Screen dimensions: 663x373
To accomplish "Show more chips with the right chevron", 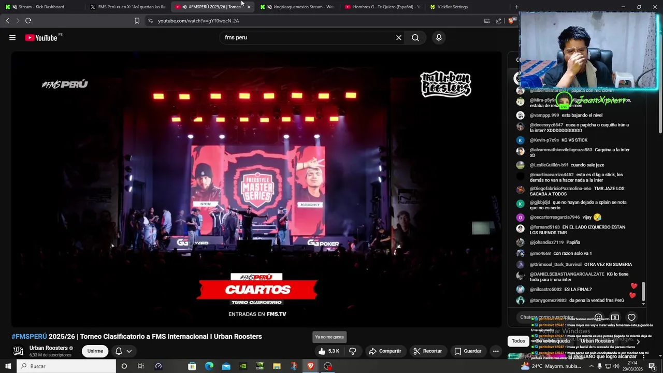I will pos(638,341).
